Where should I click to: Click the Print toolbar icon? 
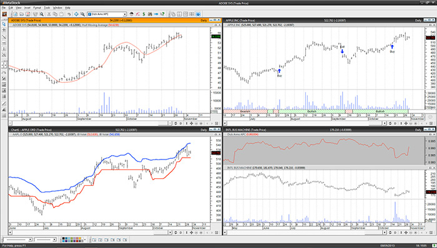36,14
